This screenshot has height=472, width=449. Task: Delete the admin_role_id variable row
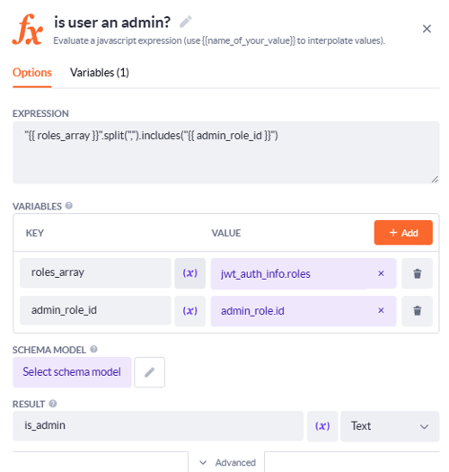pyautogui.click(x=418, y=311)
